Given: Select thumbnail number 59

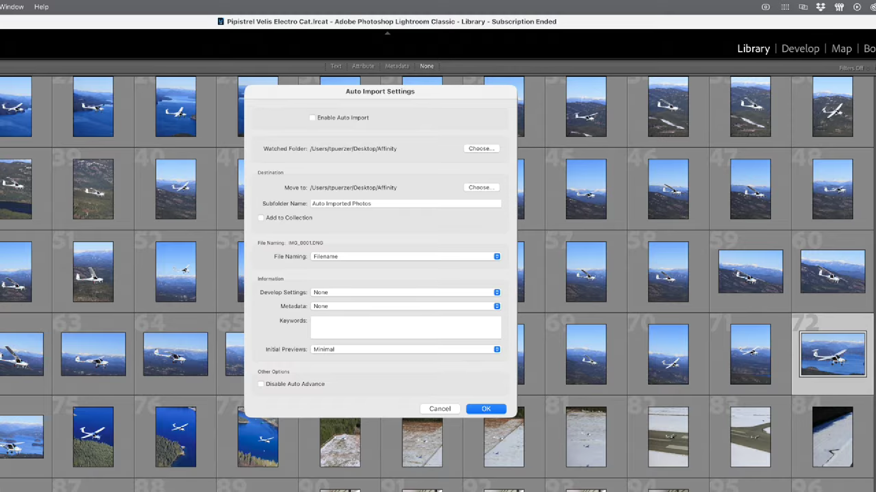Looking at the screenshot, I should point(750,271).
